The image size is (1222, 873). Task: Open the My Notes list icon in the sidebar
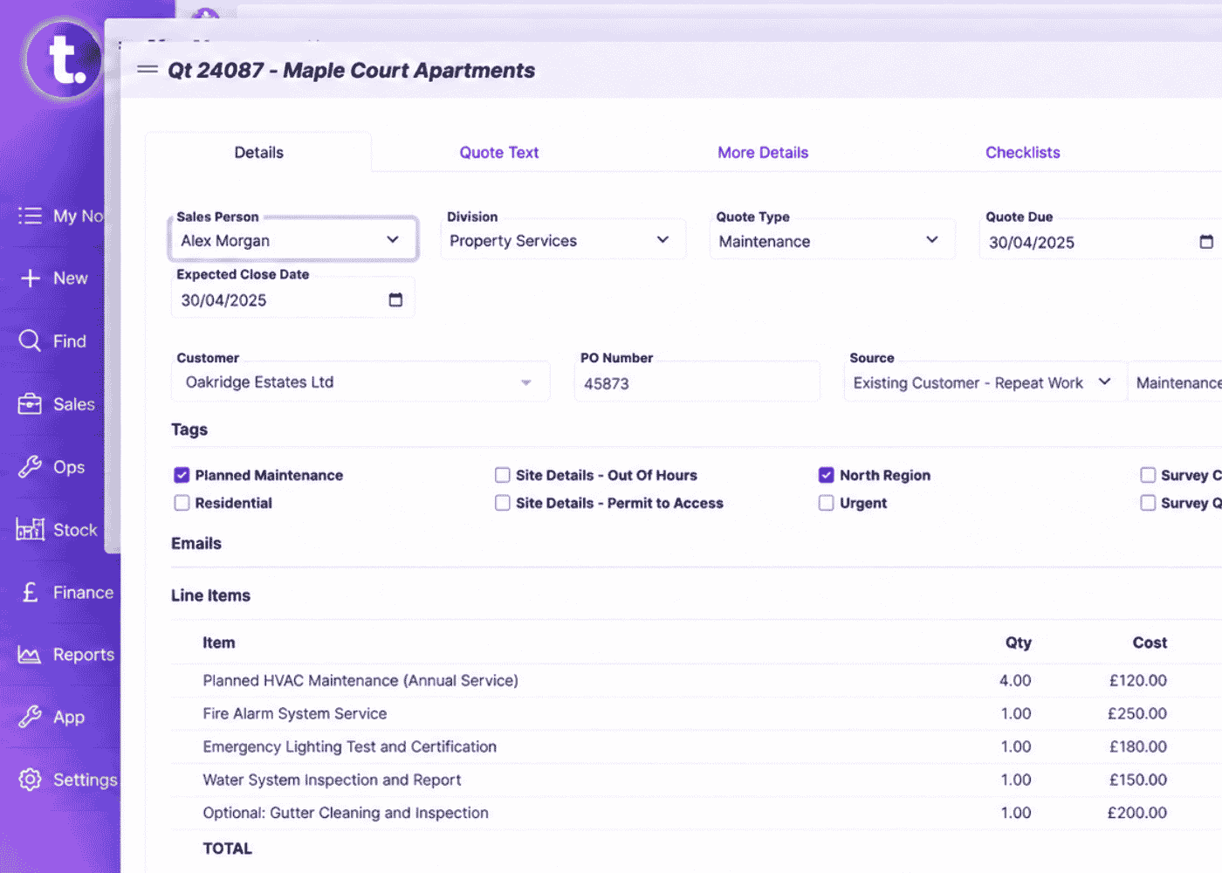(30, 216)
